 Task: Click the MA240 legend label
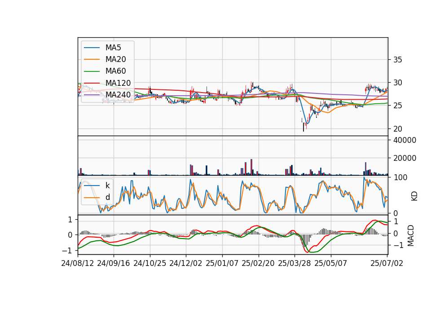pos(118,95)
